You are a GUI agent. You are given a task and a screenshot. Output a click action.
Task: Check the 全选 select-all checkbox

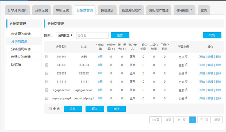pyautogui.click(x=50, y=109)
